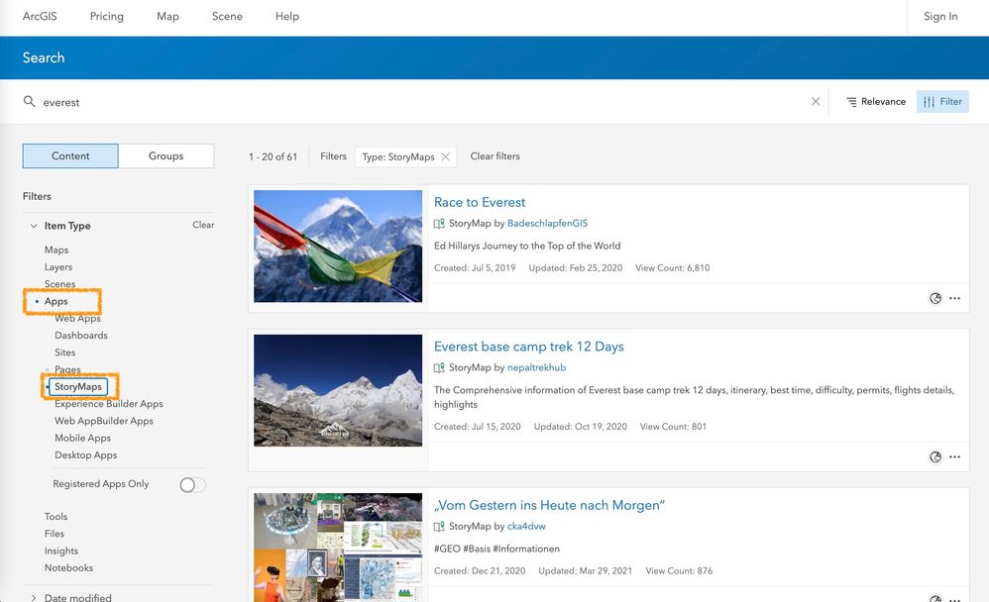989x602 pixels.
Task: Open cka4dvw author profile
Action: point(526,527)
